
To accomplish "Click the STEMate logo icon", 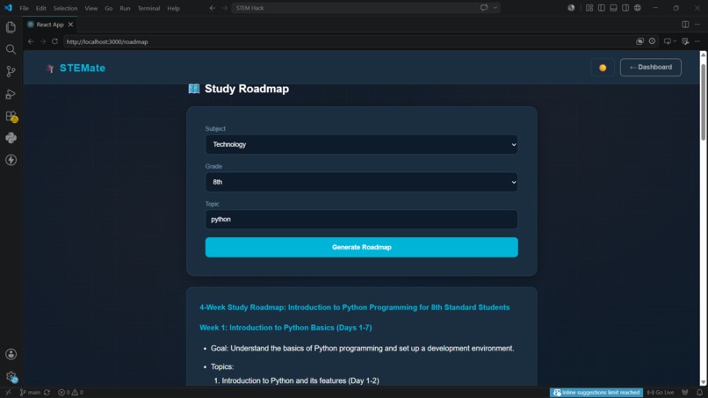I will coord(50,69).
